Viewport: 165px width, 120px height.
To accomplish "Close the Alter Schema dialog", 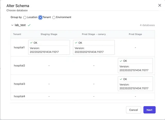I will pos(160,5).
